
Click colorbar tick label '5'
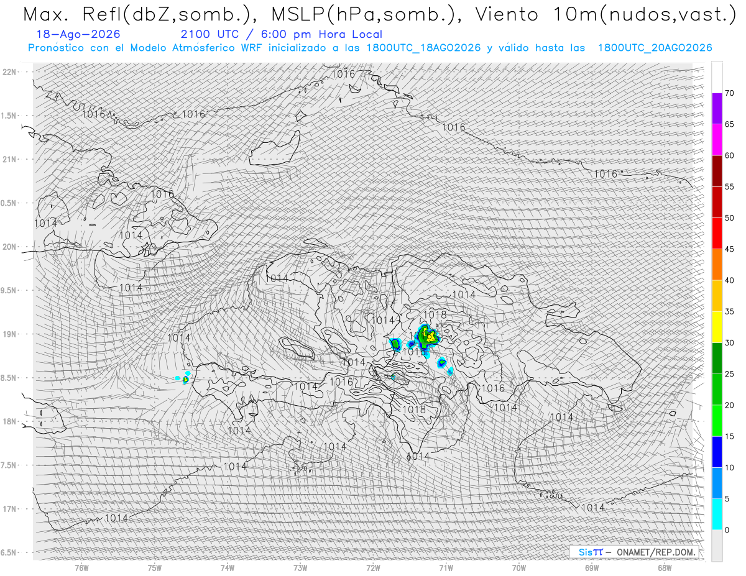(727, 498)
